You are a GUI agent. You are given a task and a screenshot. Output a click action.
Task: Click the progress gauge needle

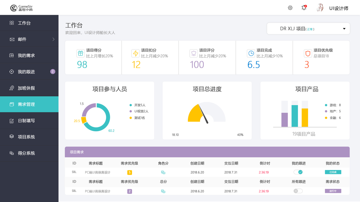[203, 114]
